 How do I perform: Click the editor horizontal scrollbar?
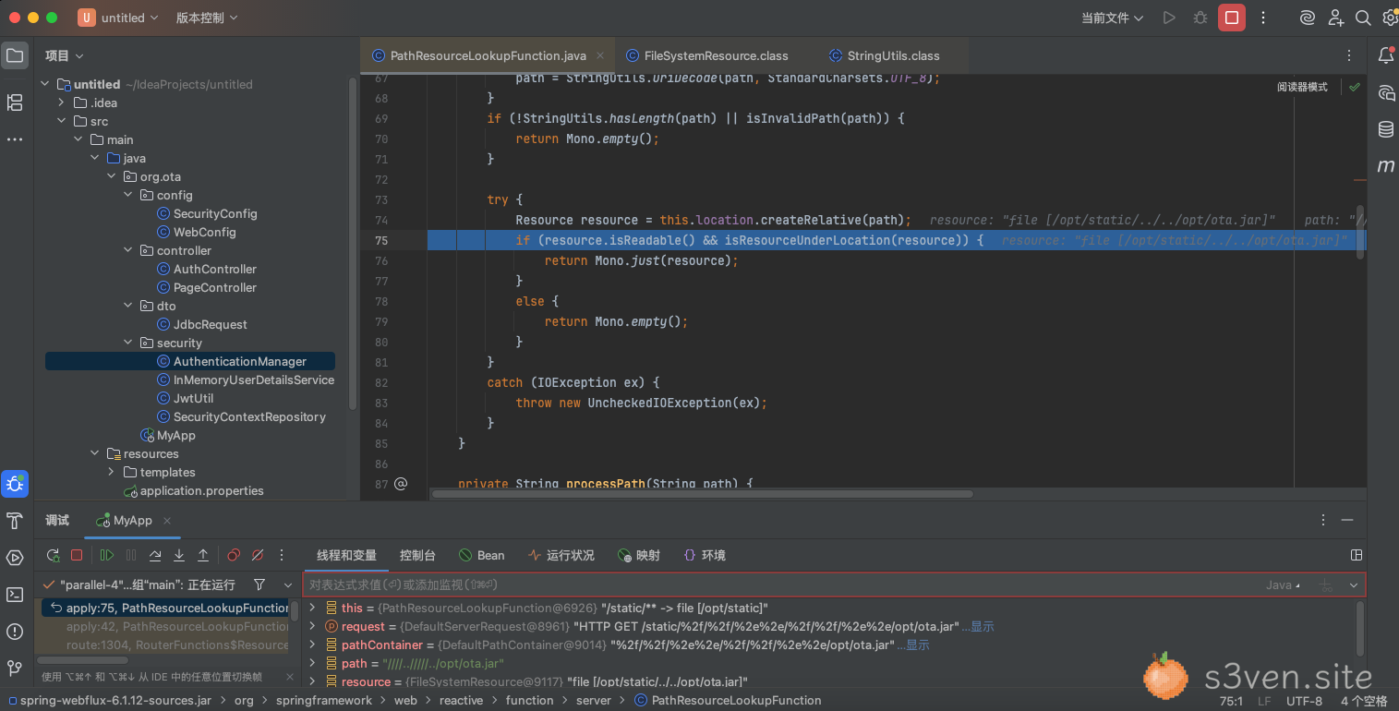click(702, 493)
